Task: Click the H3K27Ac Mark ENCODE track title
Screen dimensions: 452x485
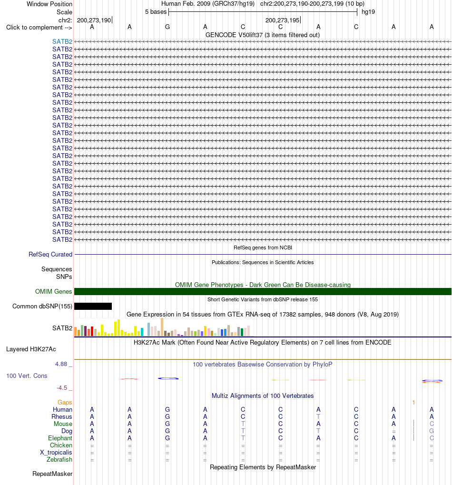Action: 263,342
